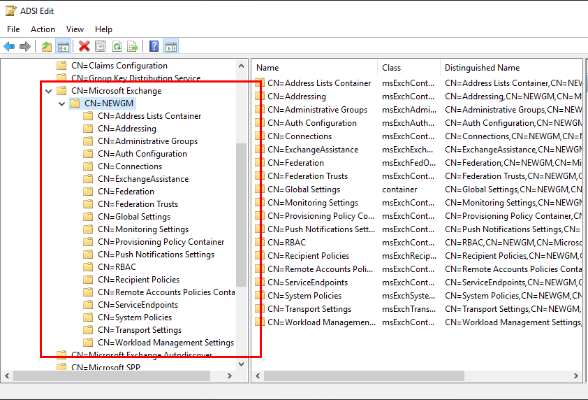Toggle Show/Hide Action Pane toolbar icon
This screenshot has width=588, height=400.
171,47
